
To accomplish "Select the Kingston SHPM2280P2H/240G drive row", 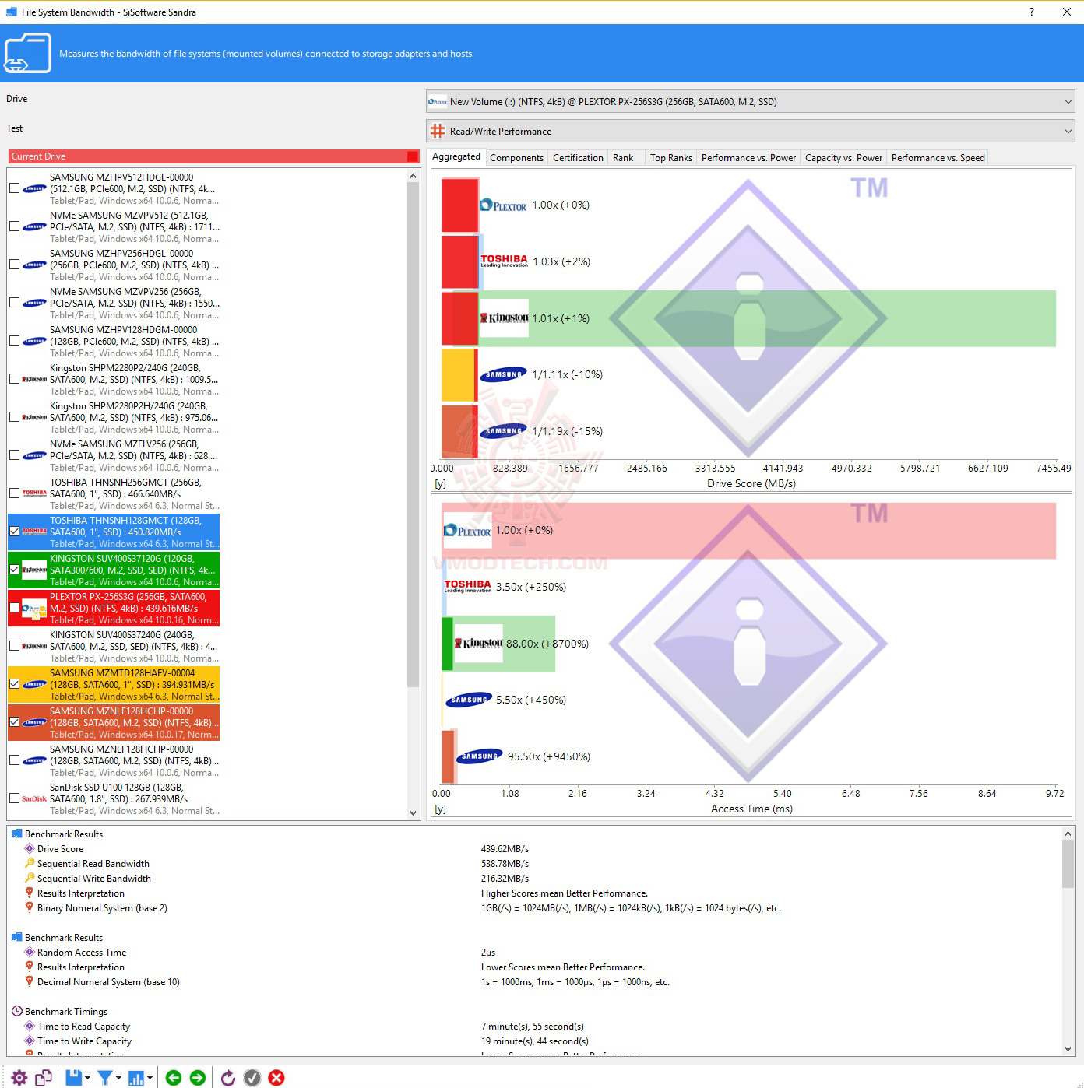I will click(114, 418).
